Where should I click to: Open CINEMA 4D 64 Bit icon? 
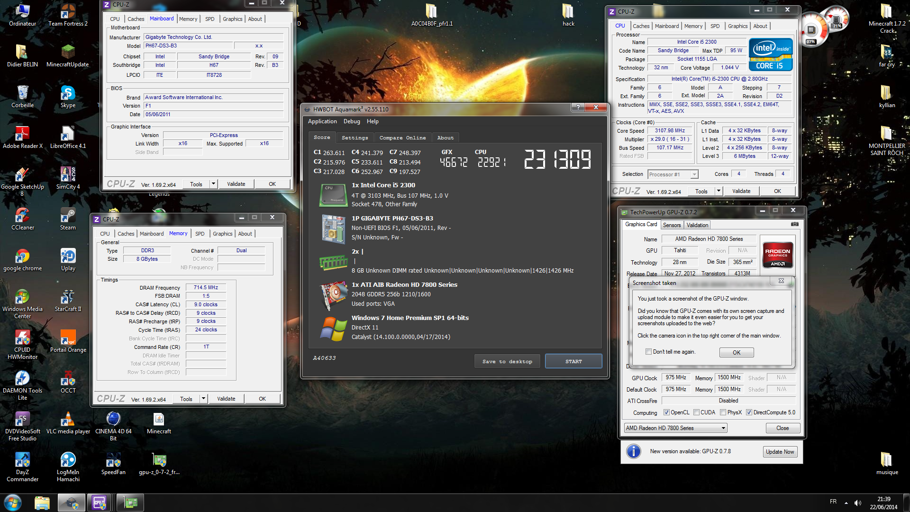coord(113,426)
